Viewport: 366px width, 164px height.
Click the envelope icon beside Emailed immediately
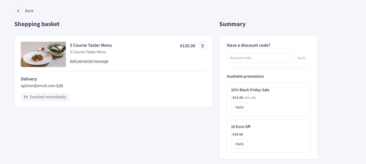(x=26, y=97)
